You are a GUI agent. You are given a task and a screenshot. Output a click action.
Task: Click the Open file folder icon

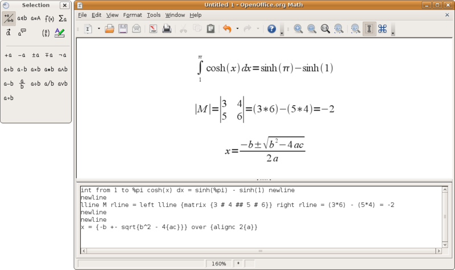point(109,29)
